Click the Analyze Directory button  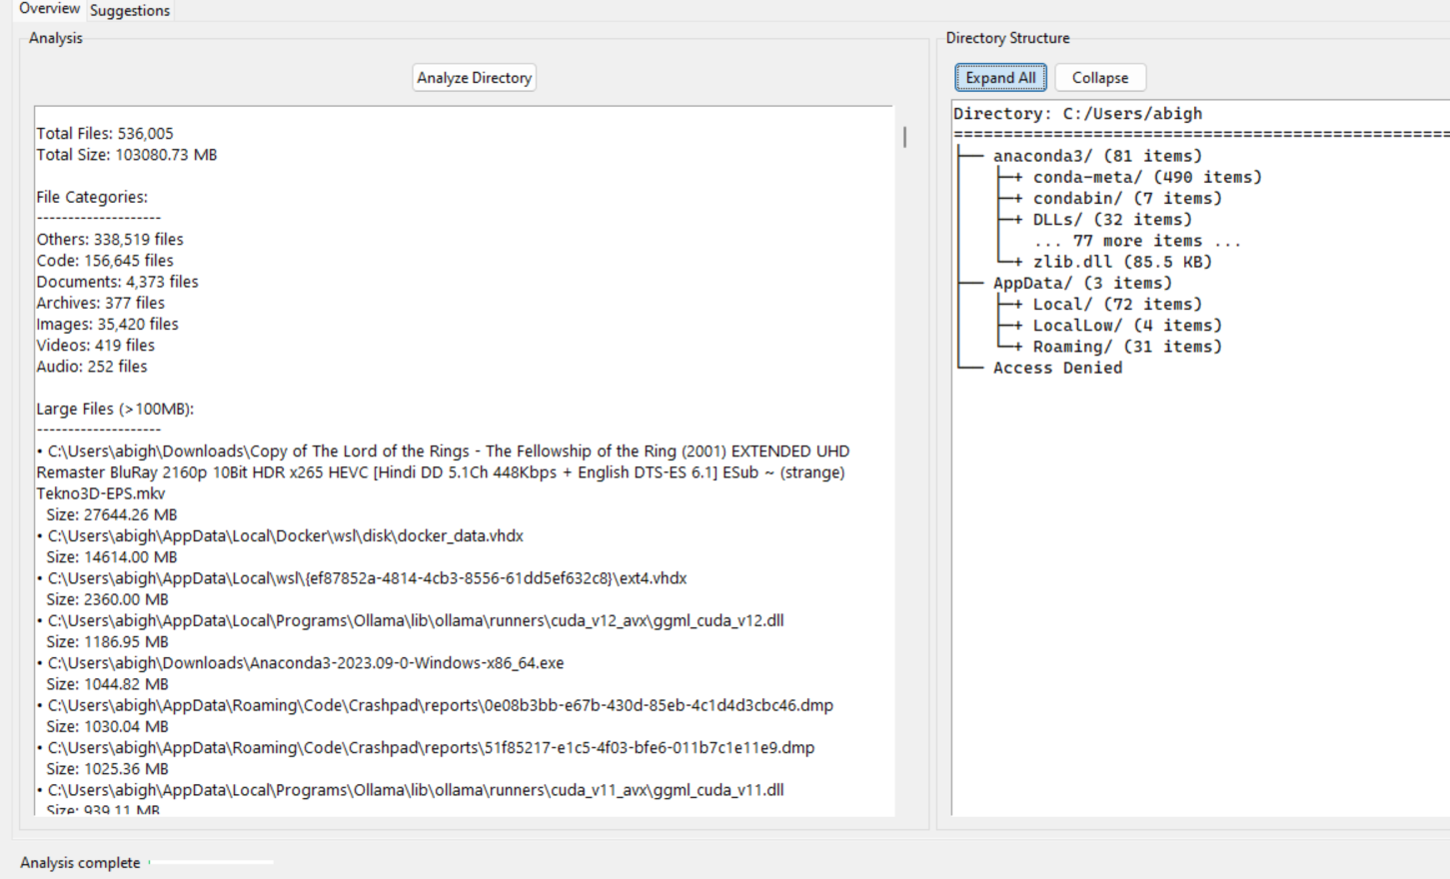point(474,77)
